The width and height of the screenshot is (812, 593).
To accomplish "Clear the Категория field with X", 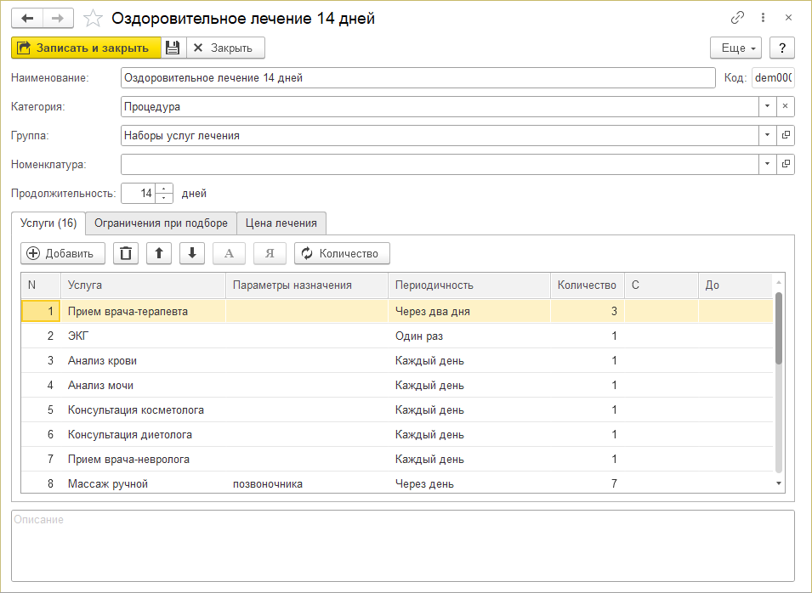I will (786, 106).
